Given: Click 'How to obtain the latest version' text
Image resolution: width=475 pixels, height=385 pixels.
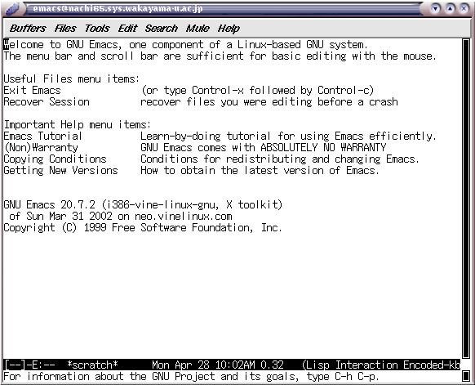Looking at the screenshot, I should click(260, 171).
